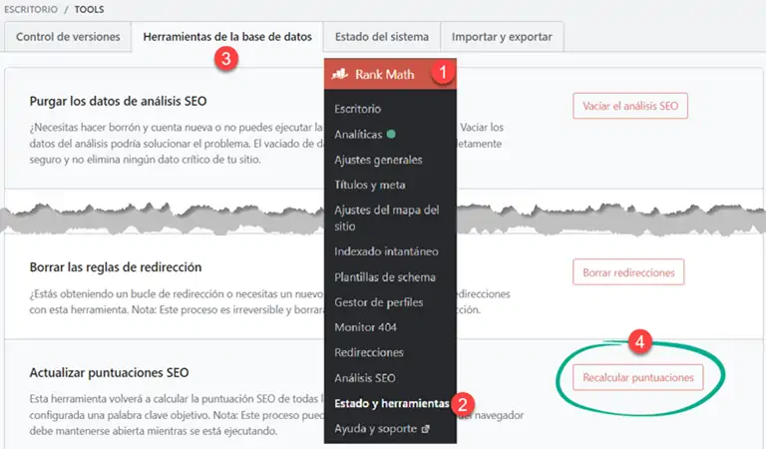Open Títulos y meta settings
This screenshot has height=449, width=766.
[370, 185]
